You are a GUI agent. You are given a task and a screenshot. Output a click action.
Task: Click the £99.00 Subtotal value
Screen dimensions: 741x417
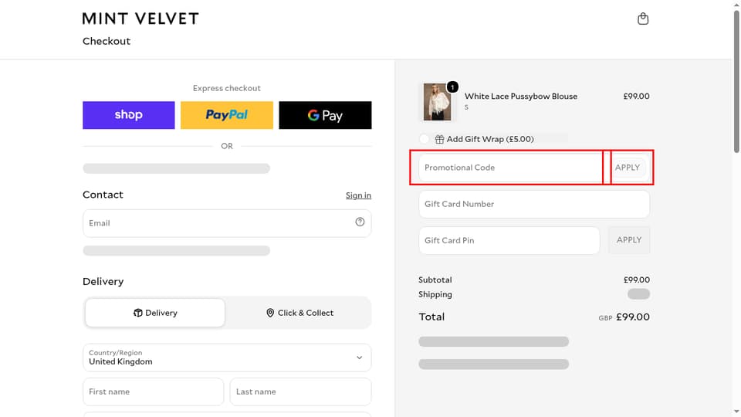pyautogui.click(x=637, y=280)
